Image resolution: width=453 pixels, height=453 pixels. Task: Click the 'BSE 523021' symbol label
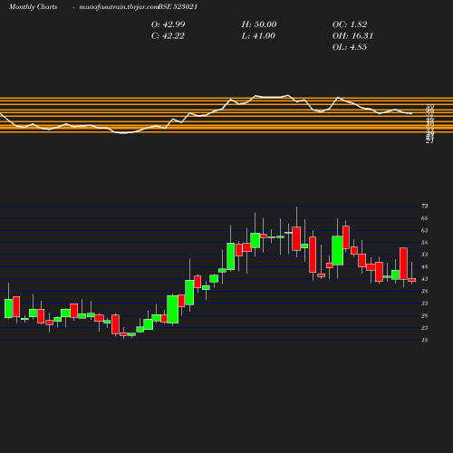(178, 6)
